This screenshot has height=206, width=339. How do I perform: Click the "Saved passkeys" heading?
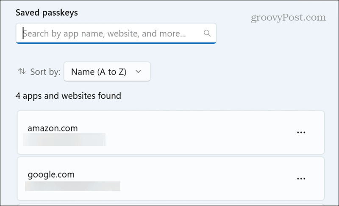47,12
